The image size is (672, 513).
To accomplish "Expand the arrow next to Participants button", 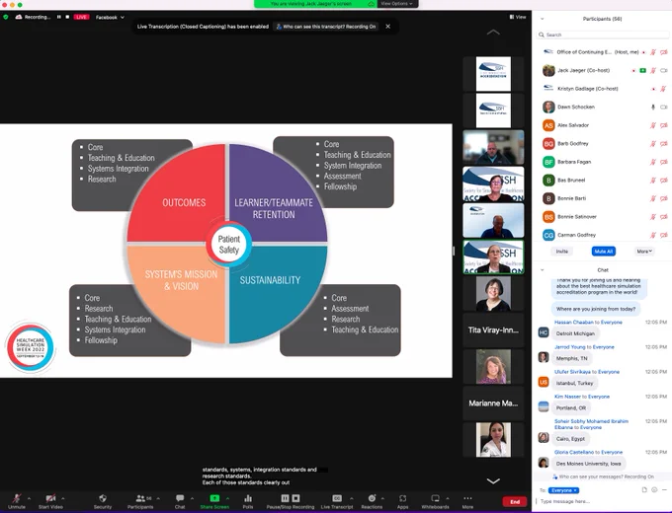I will [158, 498].
